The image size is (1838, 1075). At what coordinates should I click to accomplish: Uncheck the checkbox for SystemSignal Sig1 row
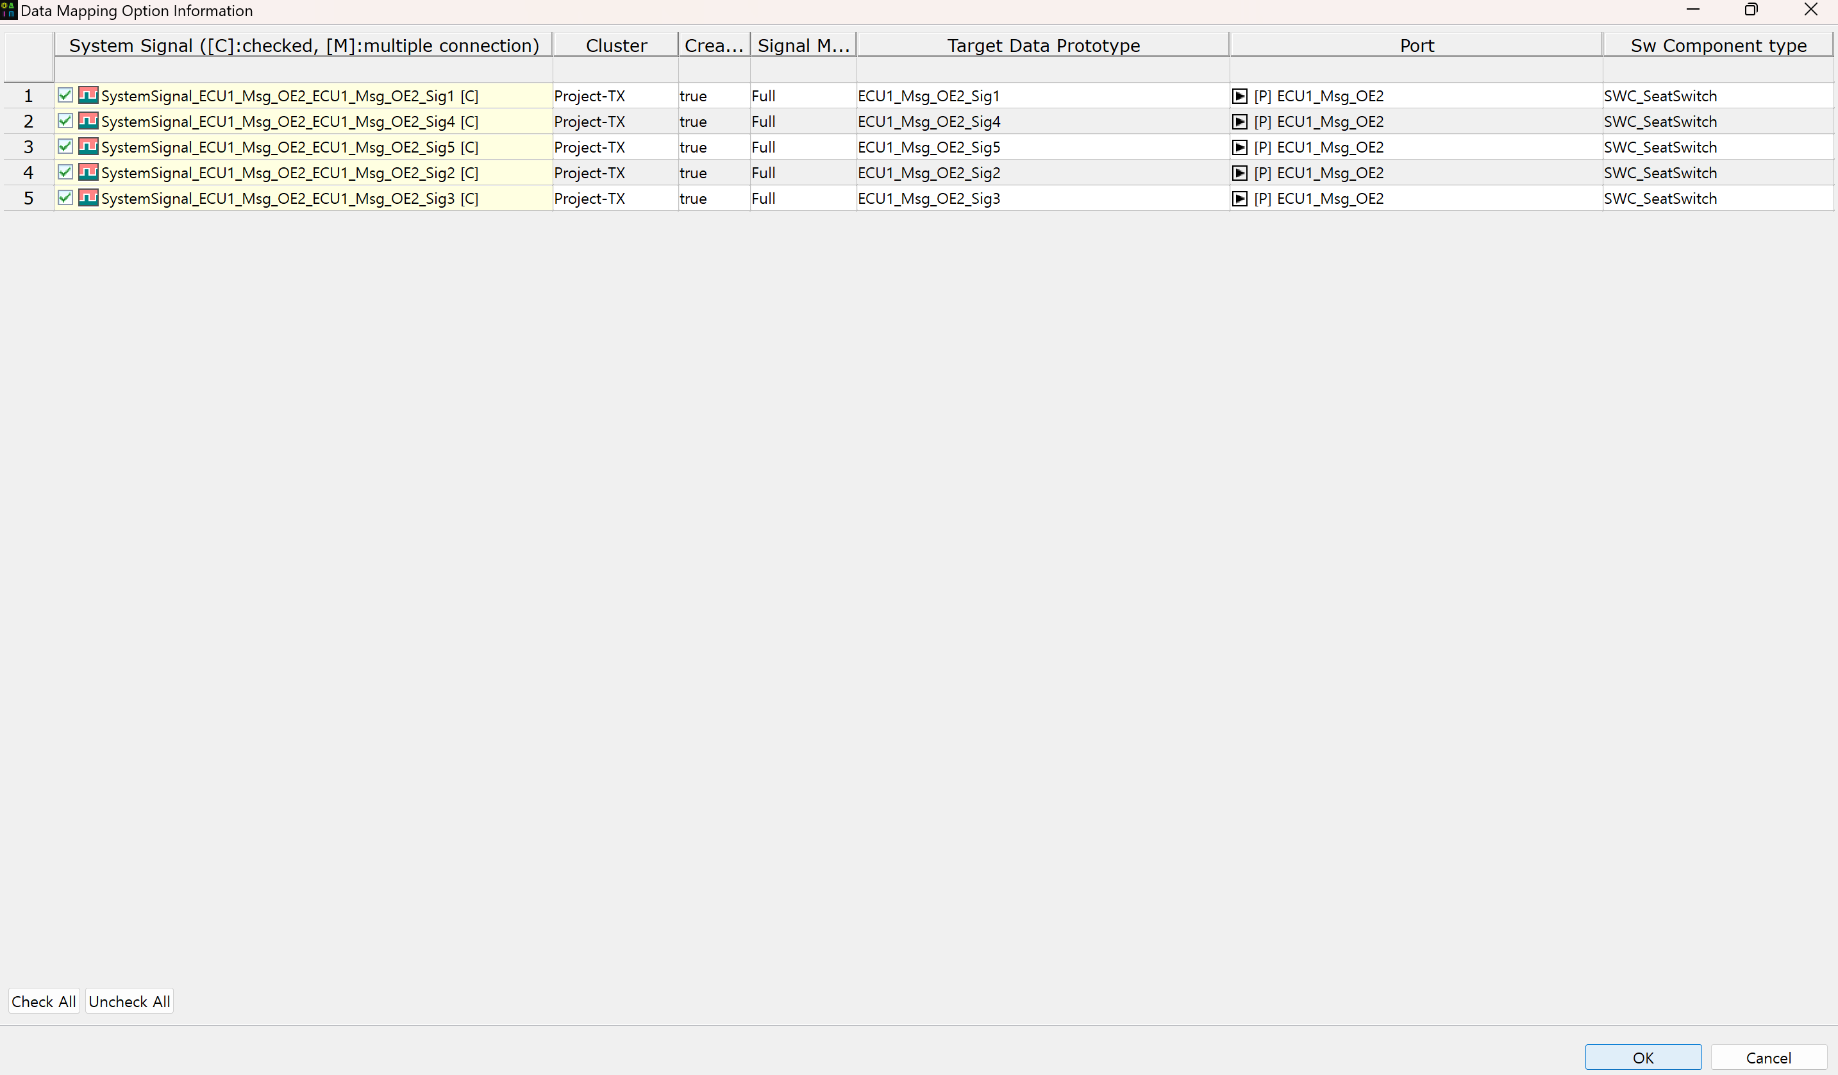(65, 95)
